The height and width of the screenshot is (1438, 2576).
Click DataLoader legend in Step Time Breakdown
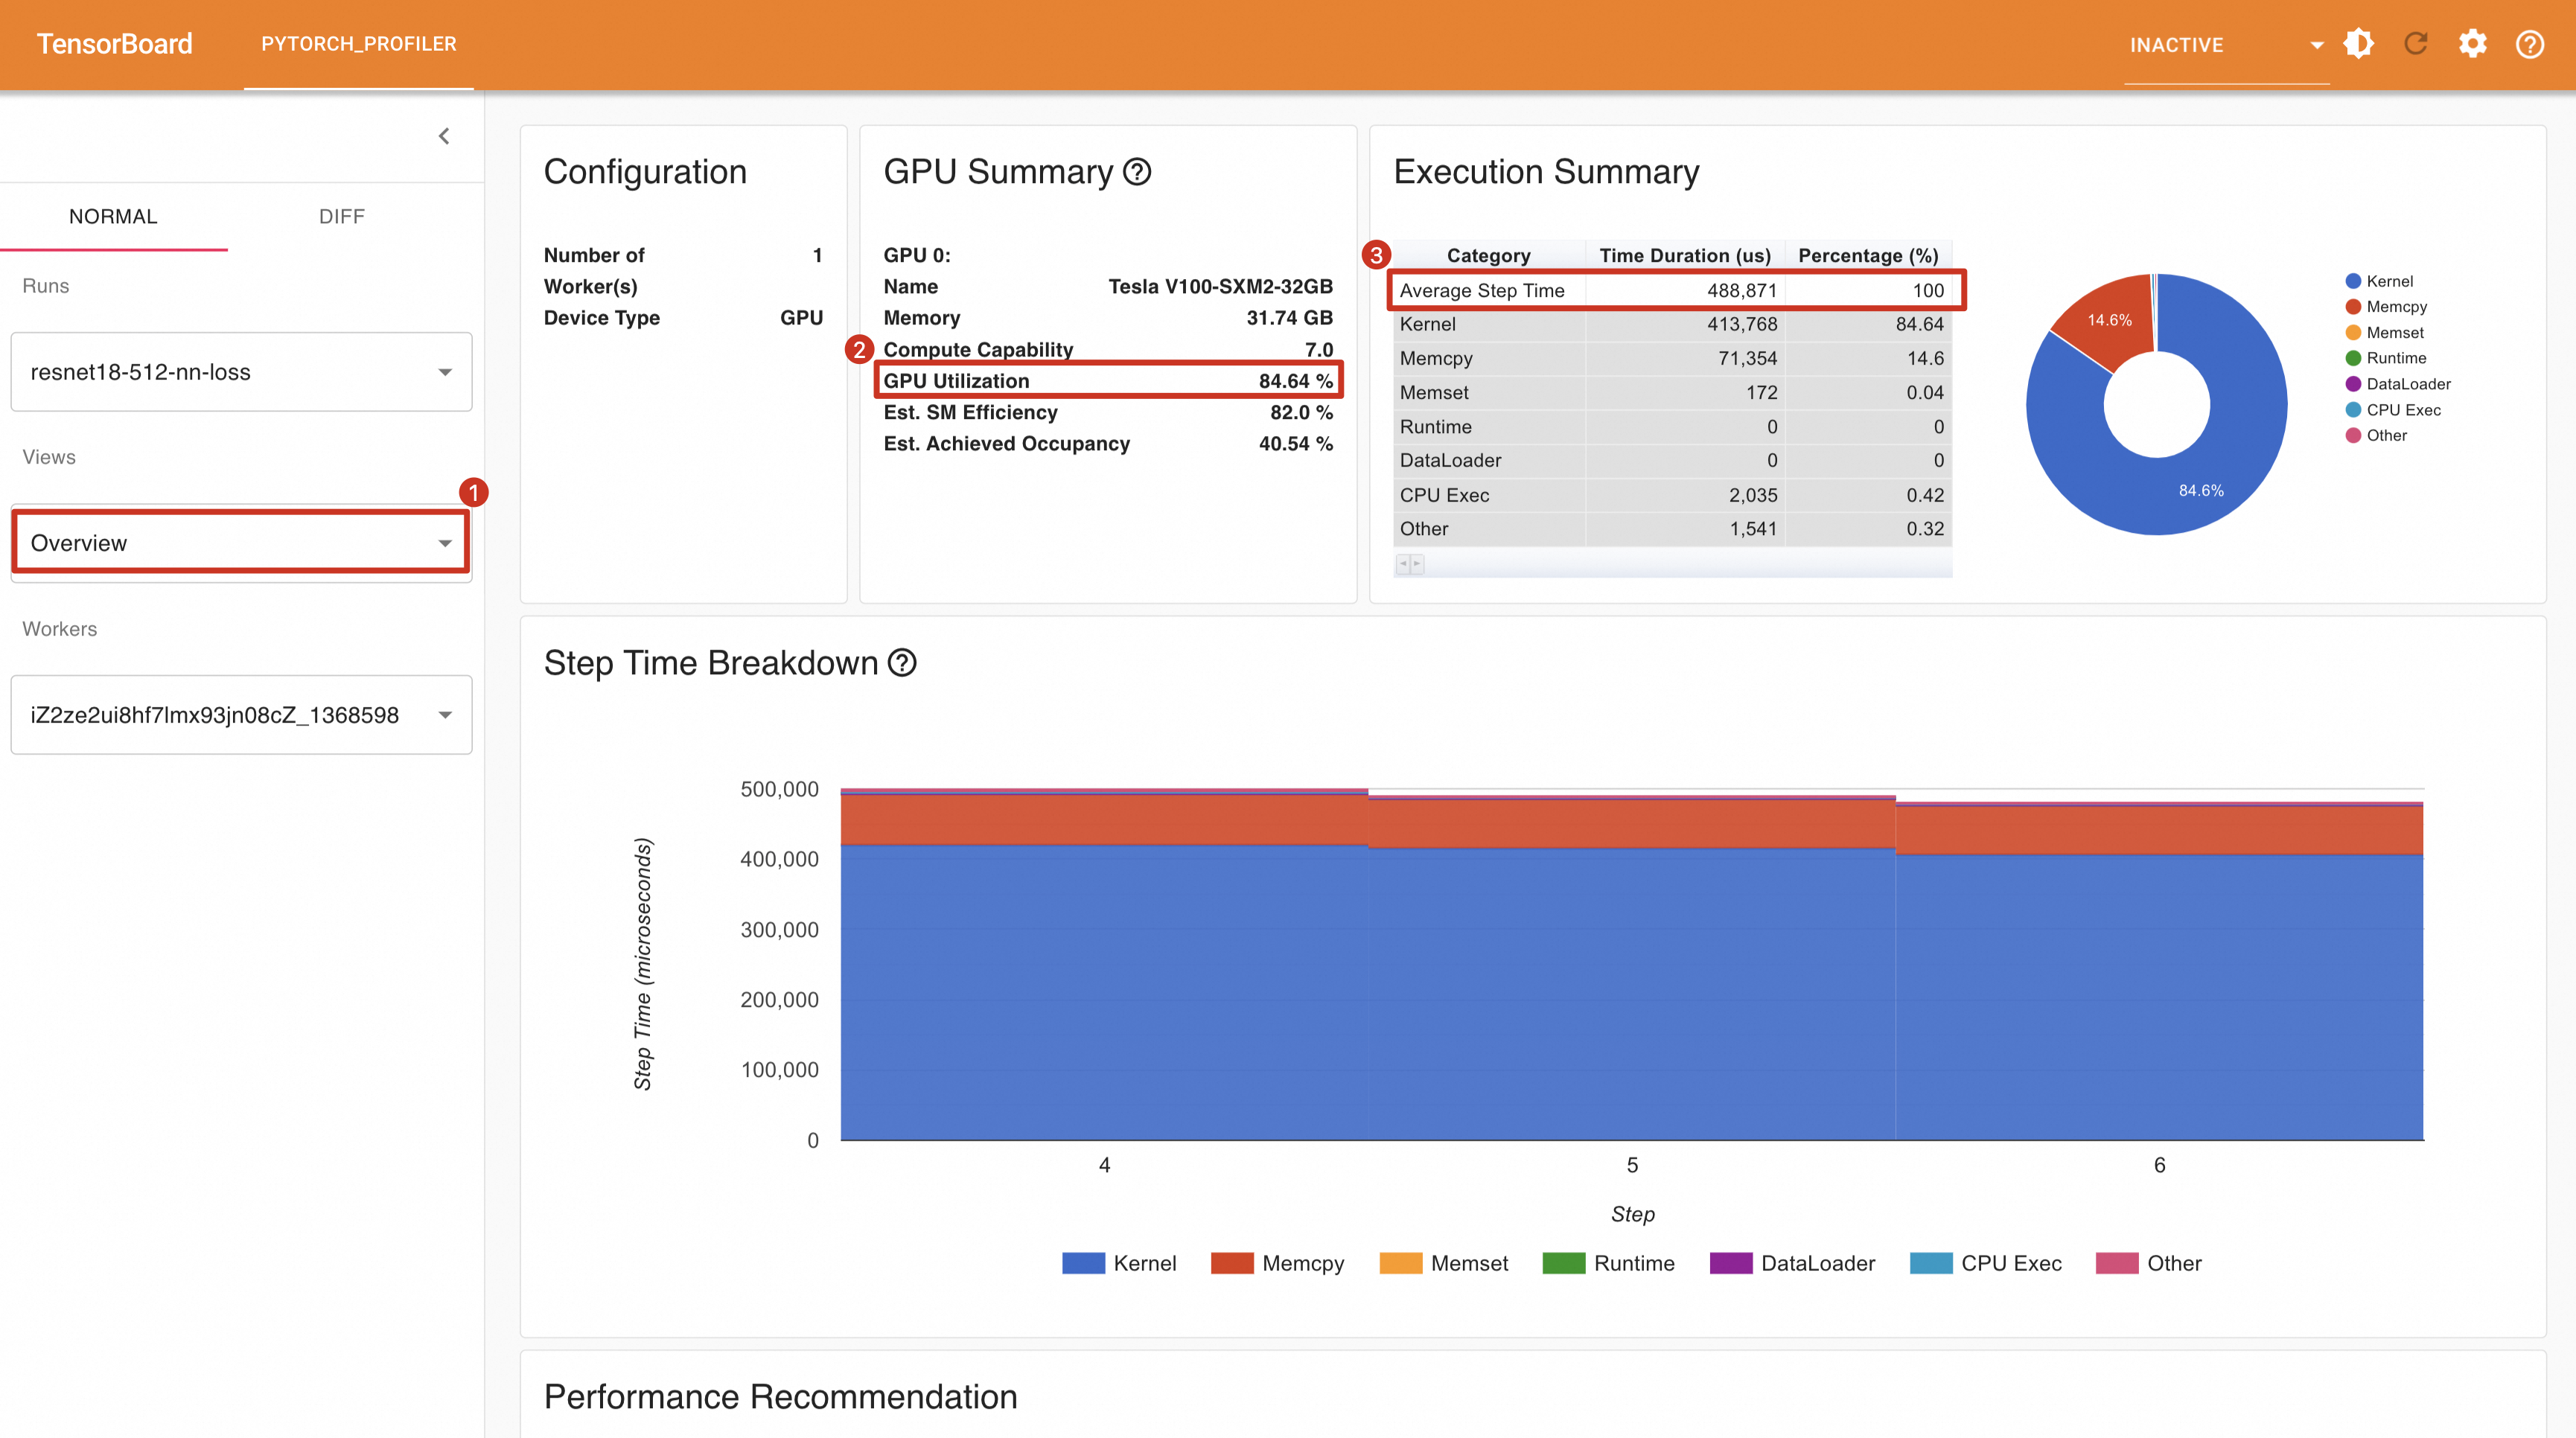pyautogui.click(x=1792, y=1263)
